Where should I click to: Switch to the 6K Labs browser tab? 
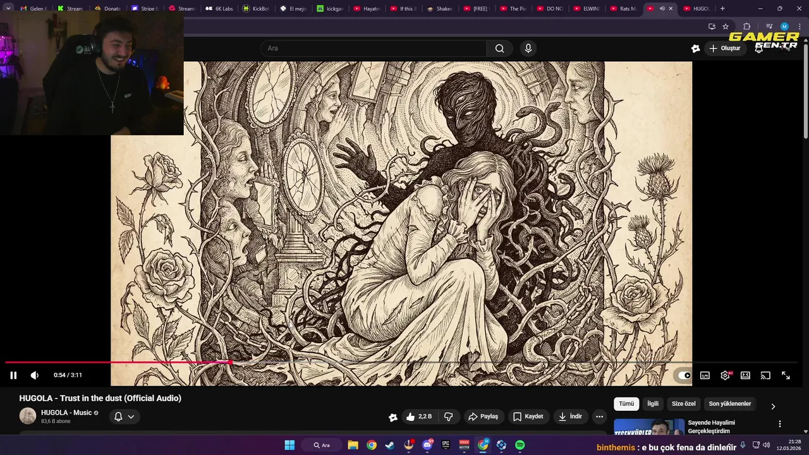point(218,9)
